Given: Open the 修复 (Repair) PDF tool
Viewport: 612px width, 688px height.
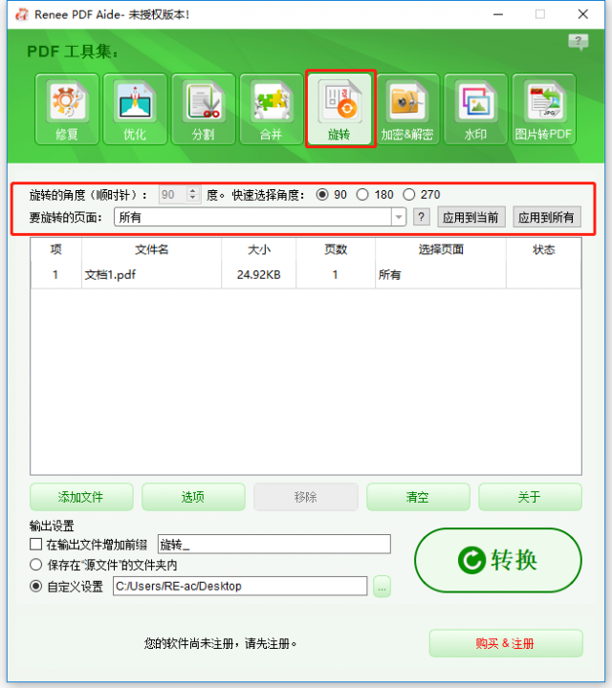Looking at the screenshot, I should tap(67, 109).
